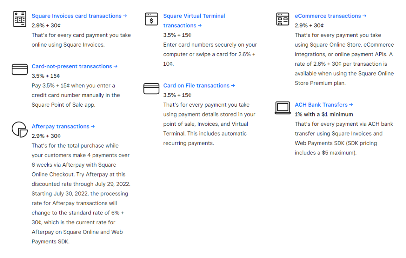Click the Card-not-present credit card icon
406x258 pixels.
pos(20,69)
